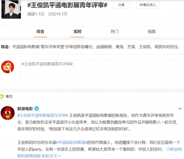
Task: Click the 分享 share button
Action: click(121, 5)
